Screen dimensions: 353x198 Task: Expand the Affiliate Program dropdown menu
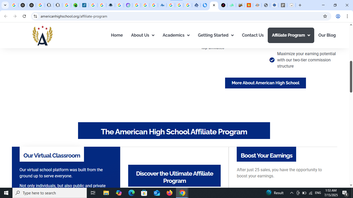tap(291, 35)
